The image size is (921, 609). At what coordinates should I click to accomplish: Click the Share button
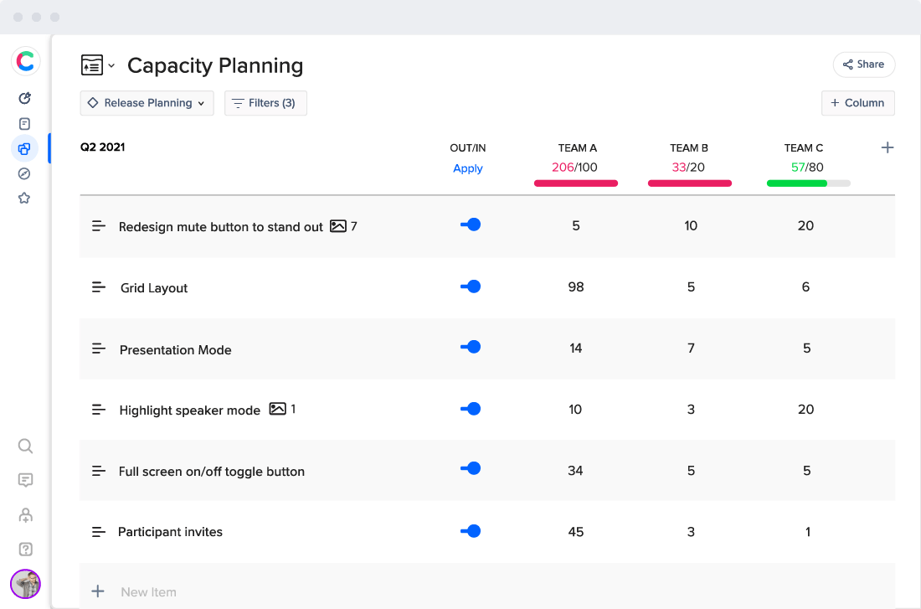click(863, 65)
